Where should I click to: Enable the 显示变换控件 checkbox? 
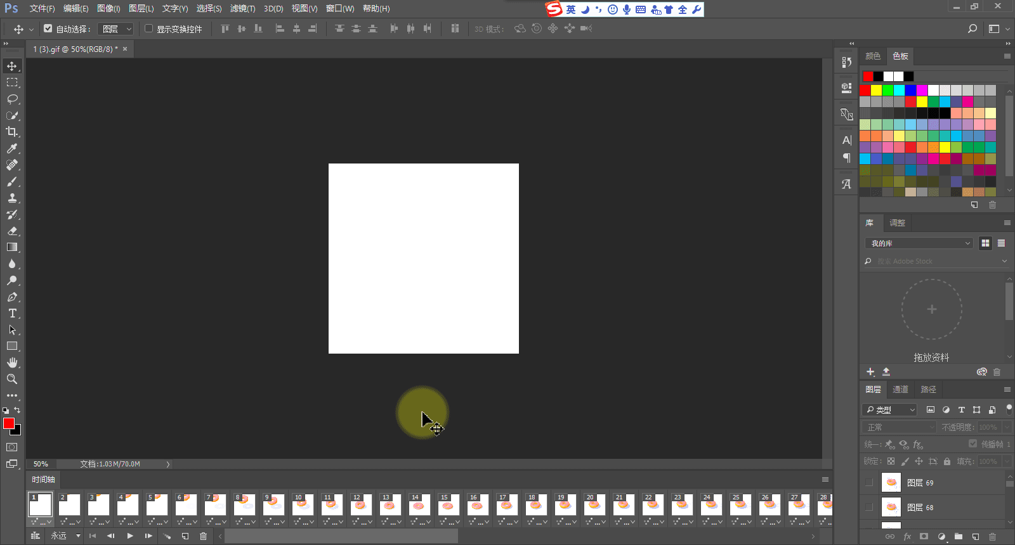click(x=149, y=29)
